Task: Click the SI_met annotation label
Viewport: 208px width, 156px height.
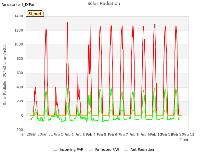Action: 35,14
